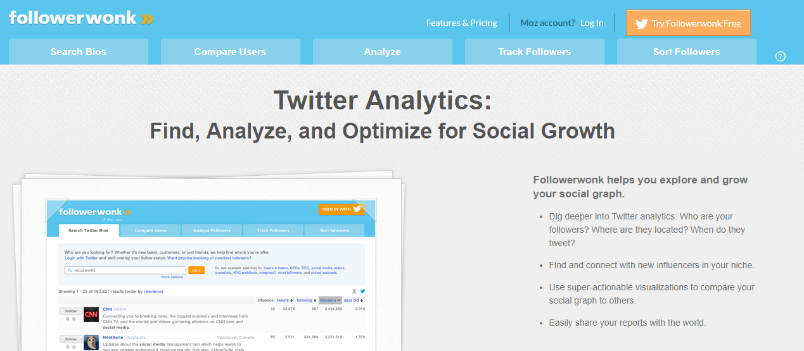This screenshot has height=351, width=804.
Task: Open the Compare Users tab
Action: tap(231, 52)
